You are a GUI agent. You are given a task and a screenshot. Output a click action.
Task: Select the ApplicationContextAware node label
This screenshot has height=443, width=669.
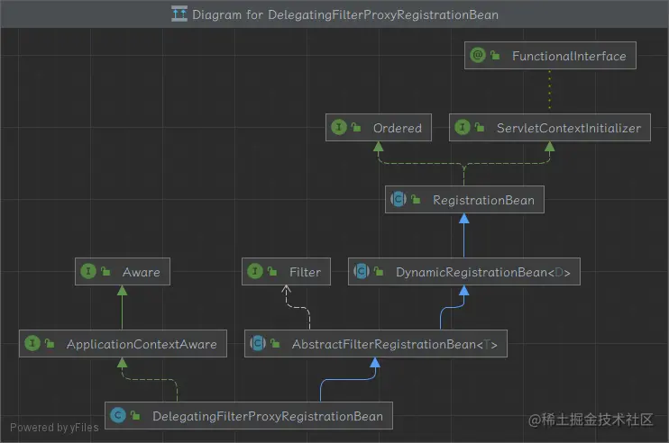point(142,344)
